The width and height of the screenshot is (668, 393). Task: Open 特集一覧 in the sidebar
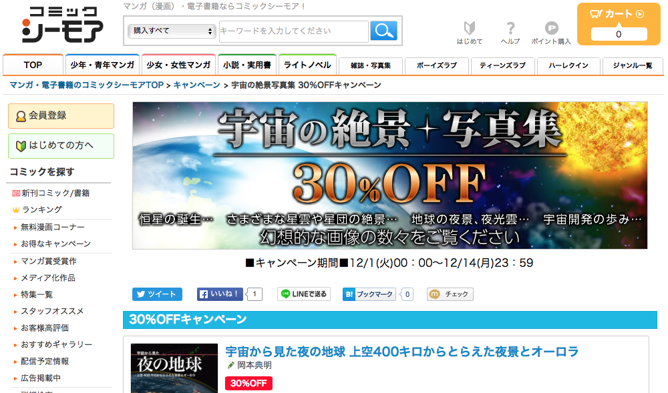[37, 294]
